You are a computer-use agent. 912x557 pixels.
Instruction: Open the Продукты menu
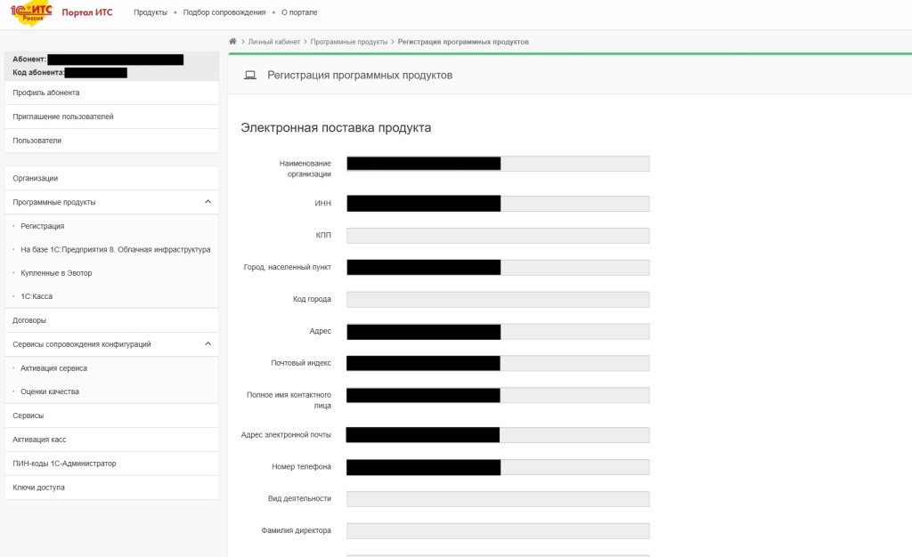[150, 12]
